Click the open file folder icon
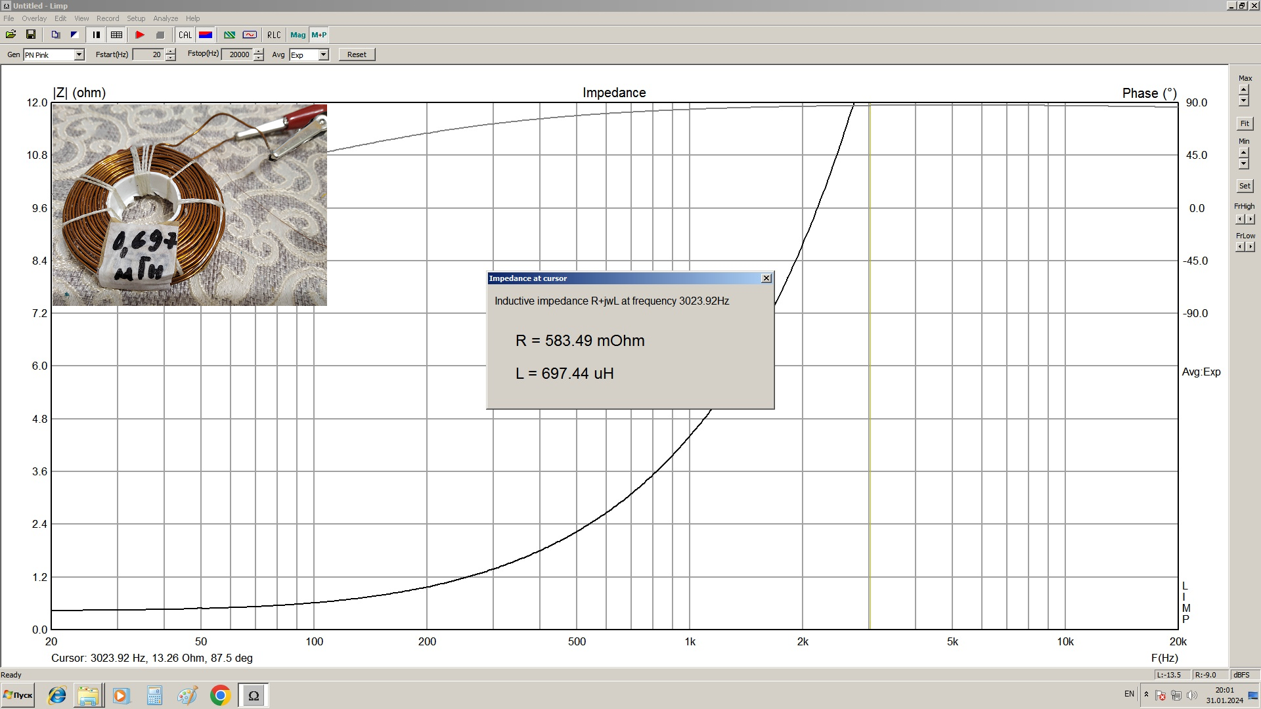1261x709 pixels. 11,35
